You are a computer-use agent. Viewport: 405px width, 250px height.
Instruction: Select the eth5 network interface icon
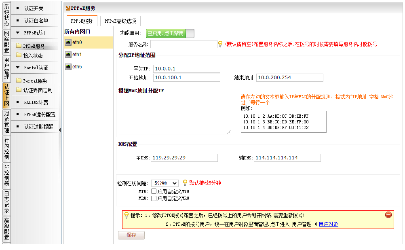pos(68,67)
